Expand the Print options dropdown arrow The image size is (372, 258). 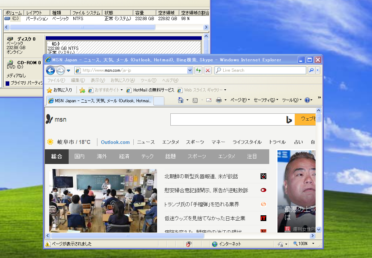pos(225,100)
